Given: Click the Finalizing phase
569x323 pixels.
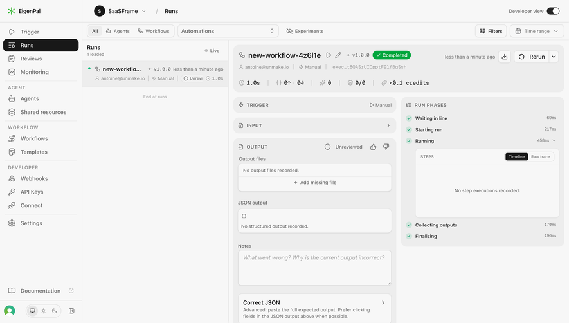Looking at the screenshot, I should coord(481,236).
